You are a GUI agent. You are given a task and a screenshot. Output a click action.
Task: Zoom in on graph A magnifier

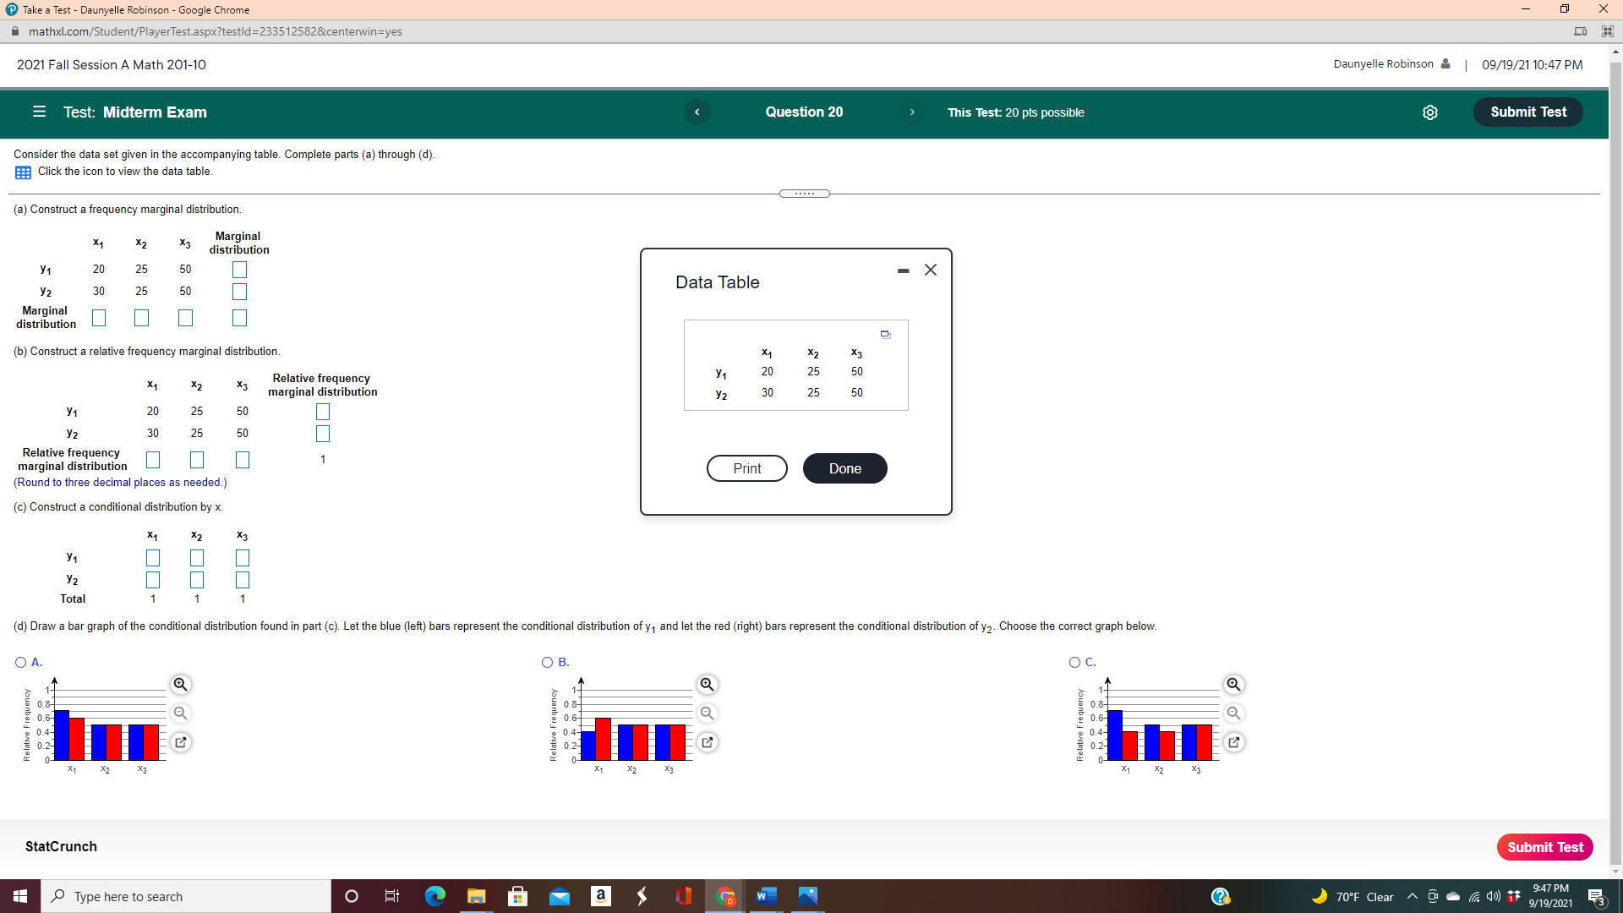[x=180, y=684]
